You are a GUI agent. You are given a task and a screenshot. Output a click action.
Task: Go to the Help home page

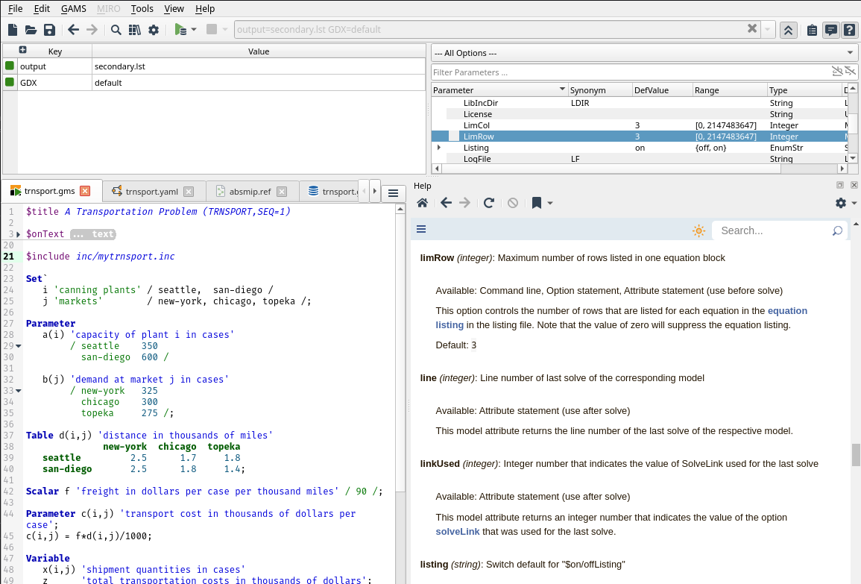click(422, 203)
